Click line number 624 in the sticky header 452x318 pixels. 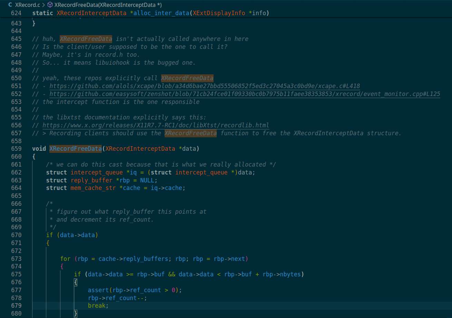pos(16,13)
